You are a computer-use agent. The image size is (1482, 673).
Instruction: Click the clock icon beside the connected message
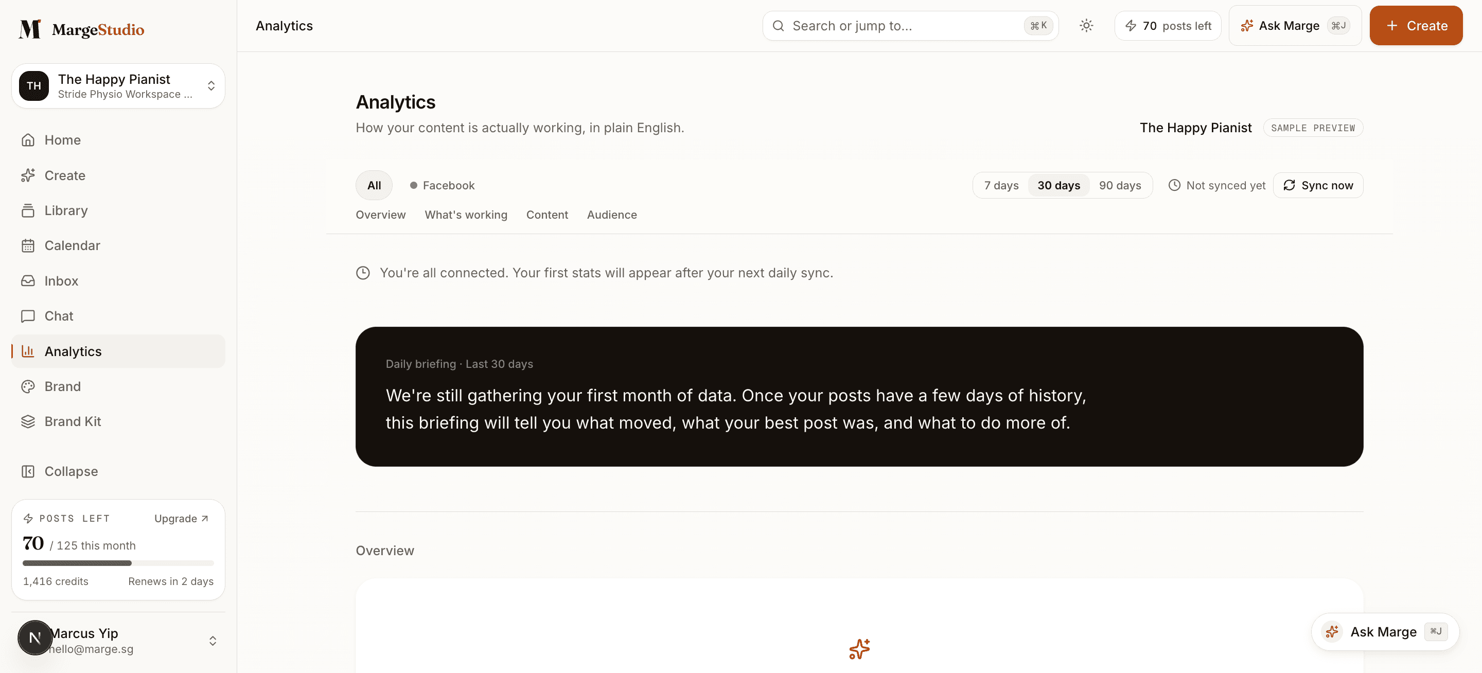click(363, 273)
